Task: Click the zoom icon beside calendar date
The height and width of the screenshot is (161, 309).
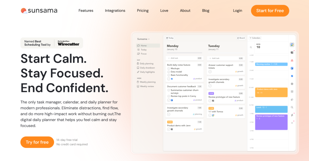Action: pos(251,47)
